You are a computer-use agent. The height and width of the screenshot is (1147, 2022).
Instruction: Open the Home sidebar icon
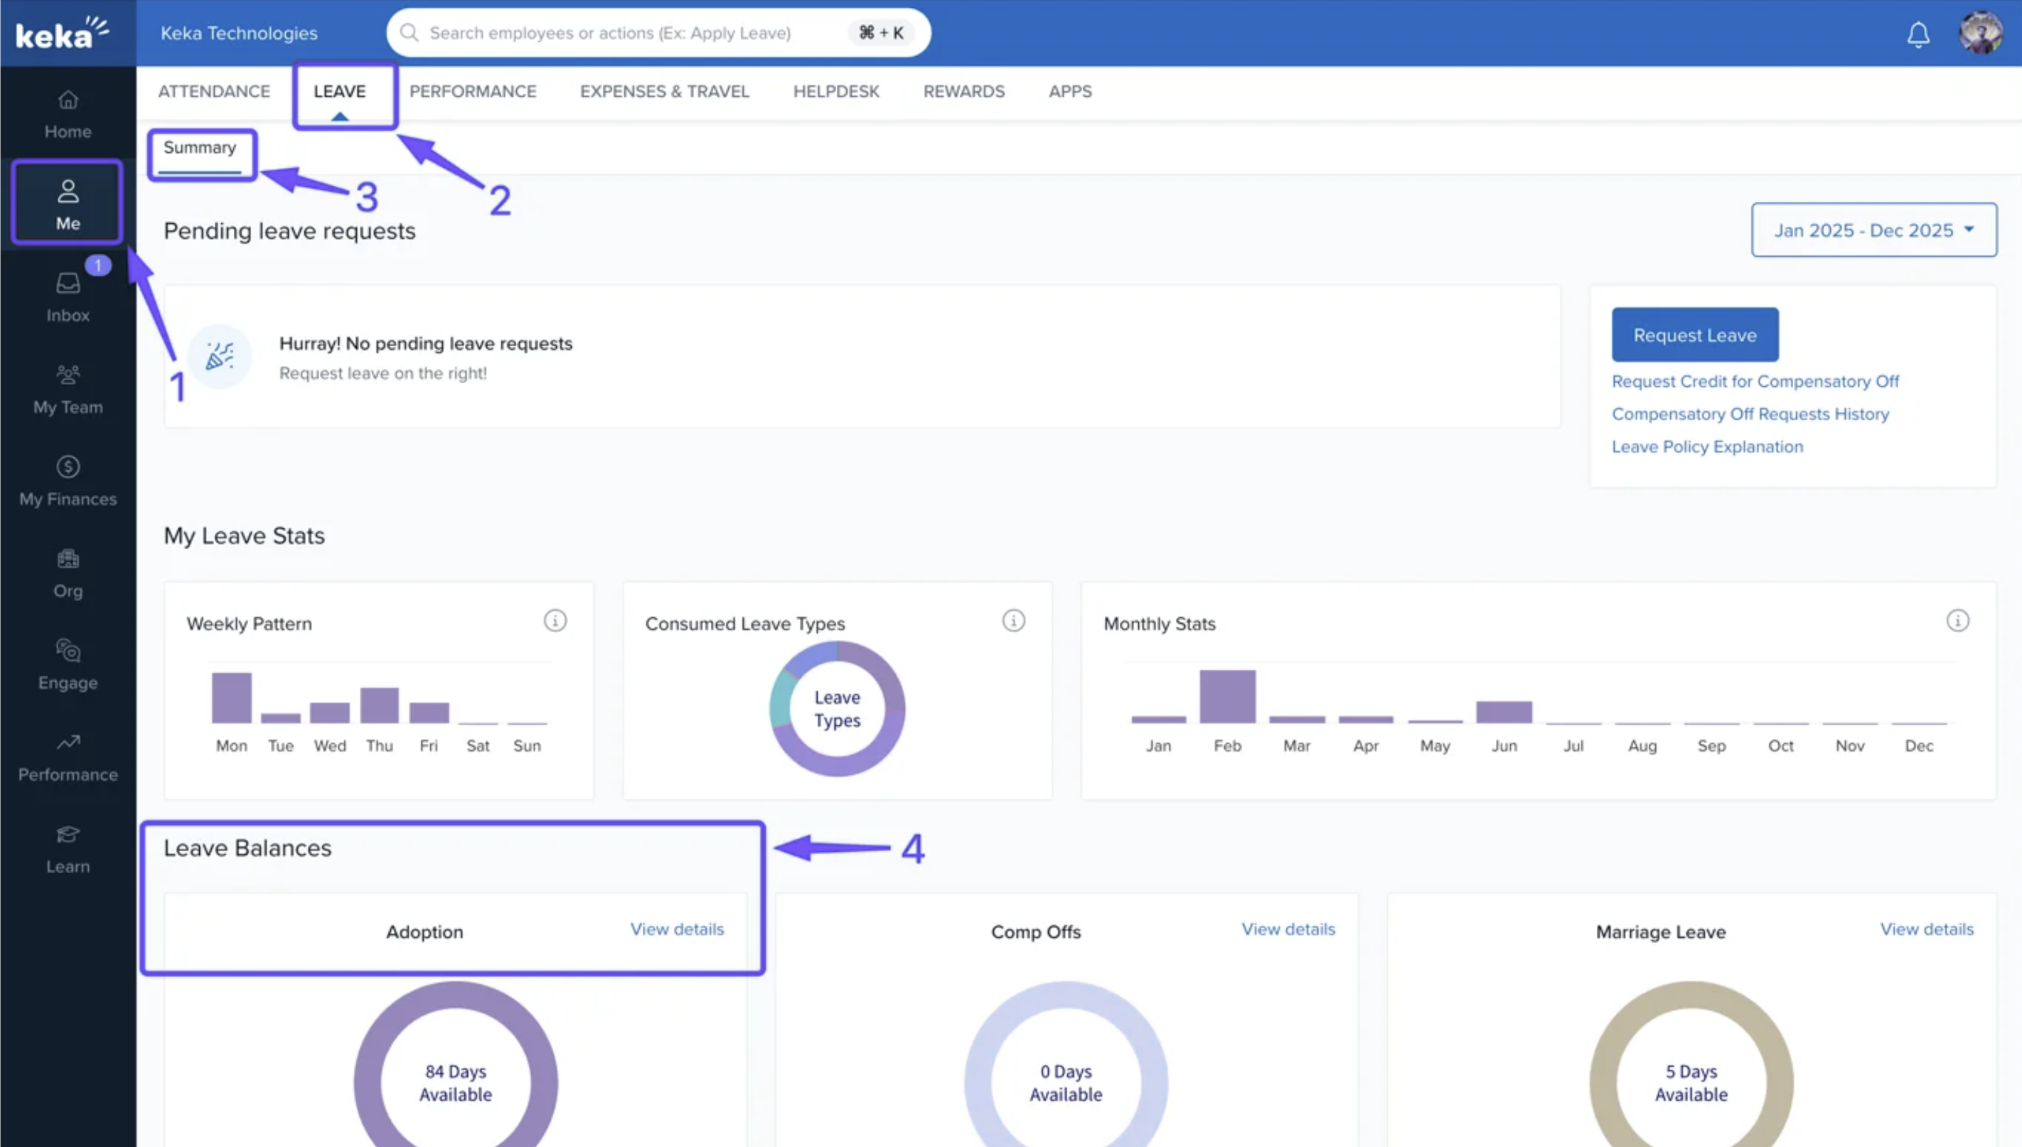coord(68,114)
